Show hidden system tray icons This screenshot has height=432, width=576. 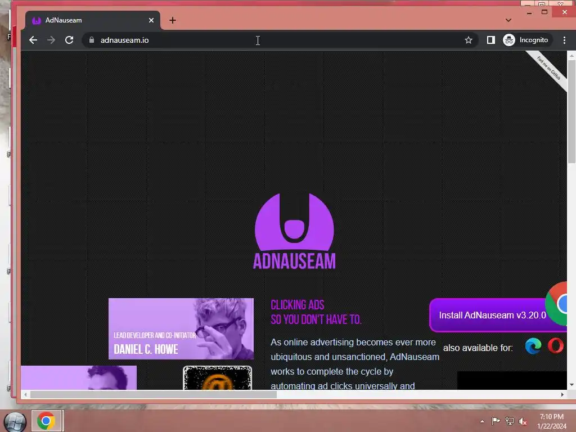[x=482, y=421]
